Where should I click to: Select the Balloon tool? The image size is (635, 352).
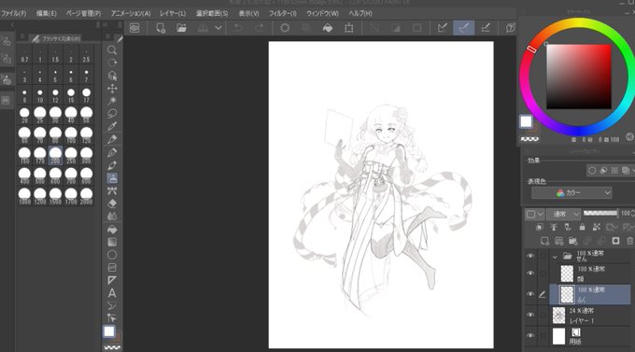pos(112,305)
